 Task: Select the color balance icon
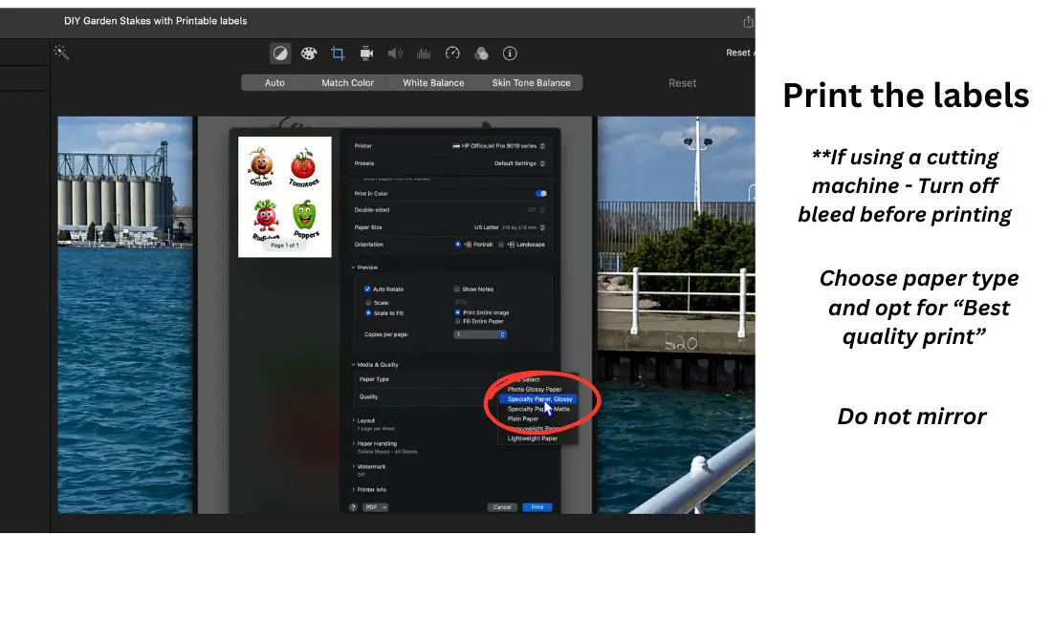[x=280, y=54]
